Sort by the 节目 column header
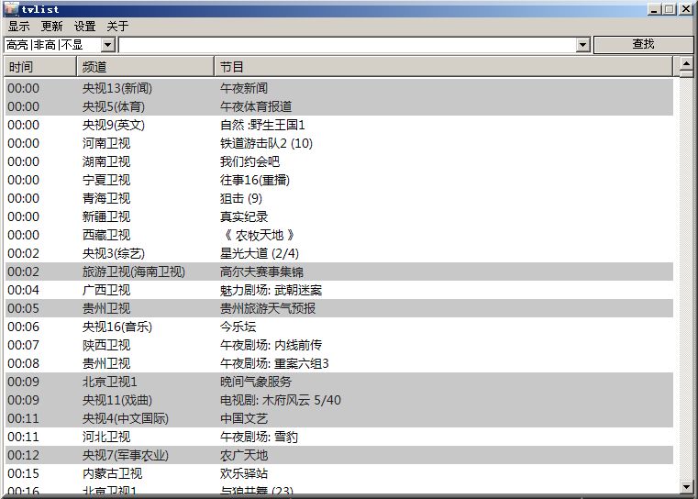Screen dimensions: 698x499 tap(443, 67)
